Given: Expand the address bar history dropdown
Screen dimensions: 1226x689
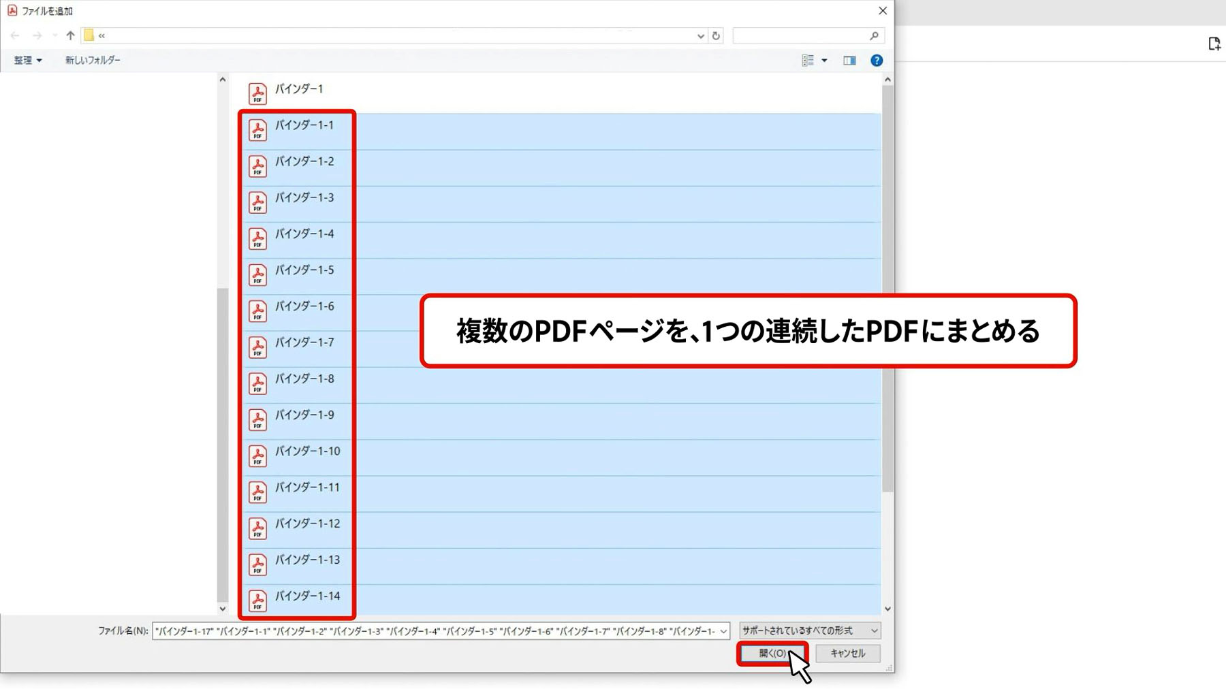Looking at the screenshot, I should (701, 36).
